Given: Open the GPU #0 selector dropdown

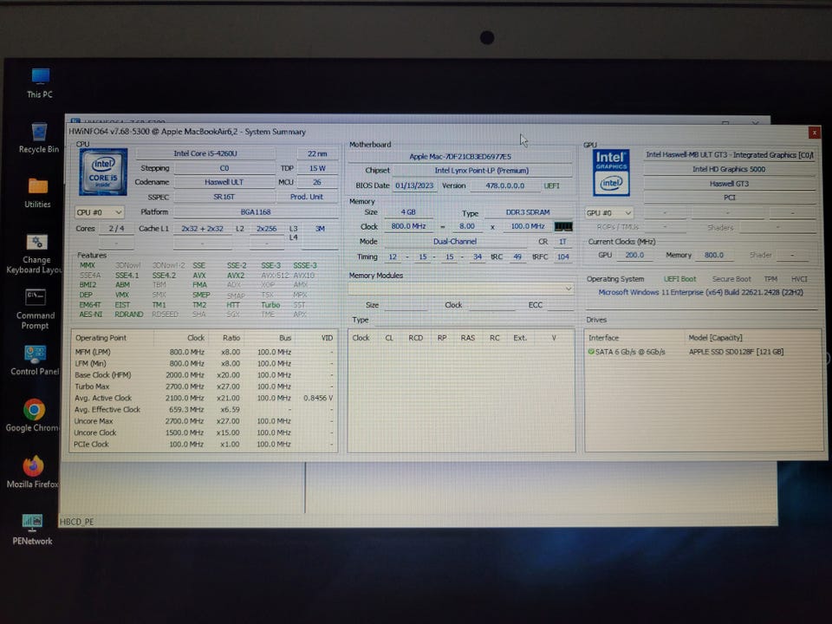Looking at the screenshot, I should (609, 213).
